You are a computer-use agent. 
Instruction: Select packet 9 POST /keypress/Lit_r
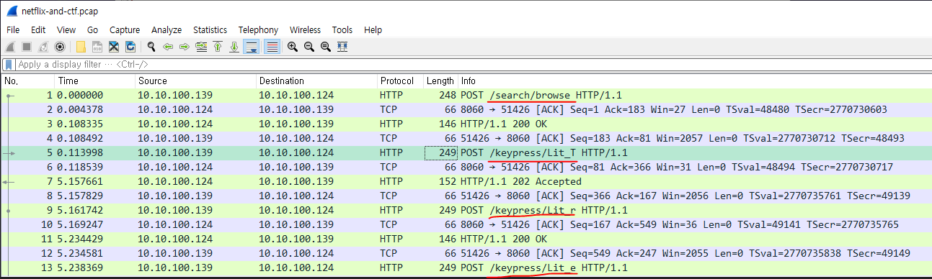[x=466, y=210]
